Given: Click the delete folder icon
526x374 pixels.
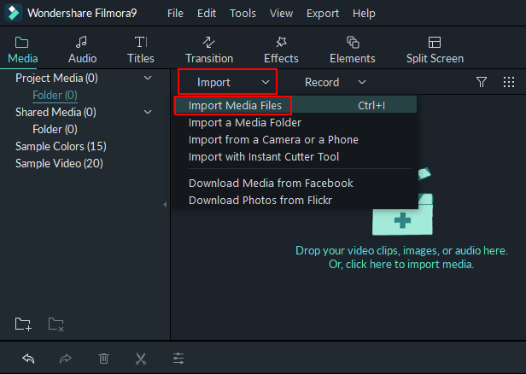Looking at the screenshot, I should click(x=56, y=324).
